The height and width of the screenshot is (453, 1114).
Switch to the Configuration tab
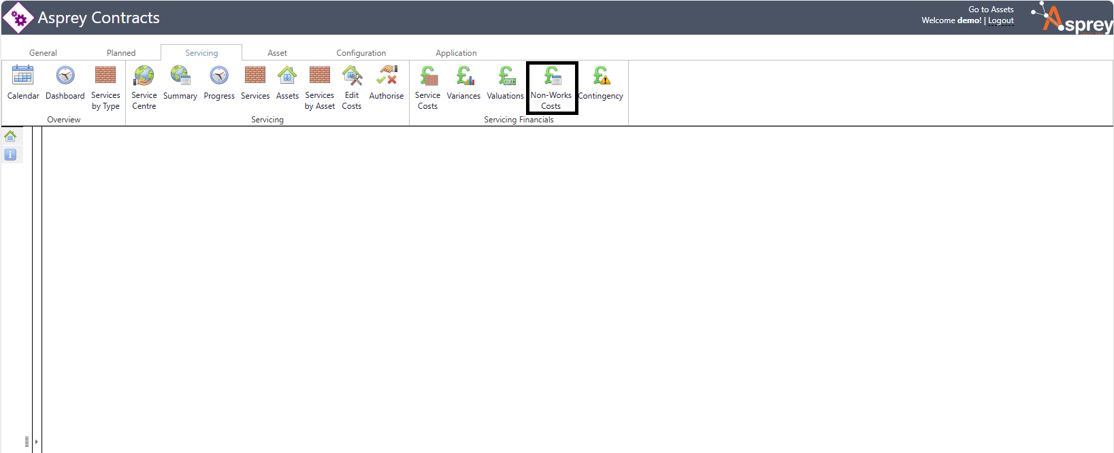[361, 53]
